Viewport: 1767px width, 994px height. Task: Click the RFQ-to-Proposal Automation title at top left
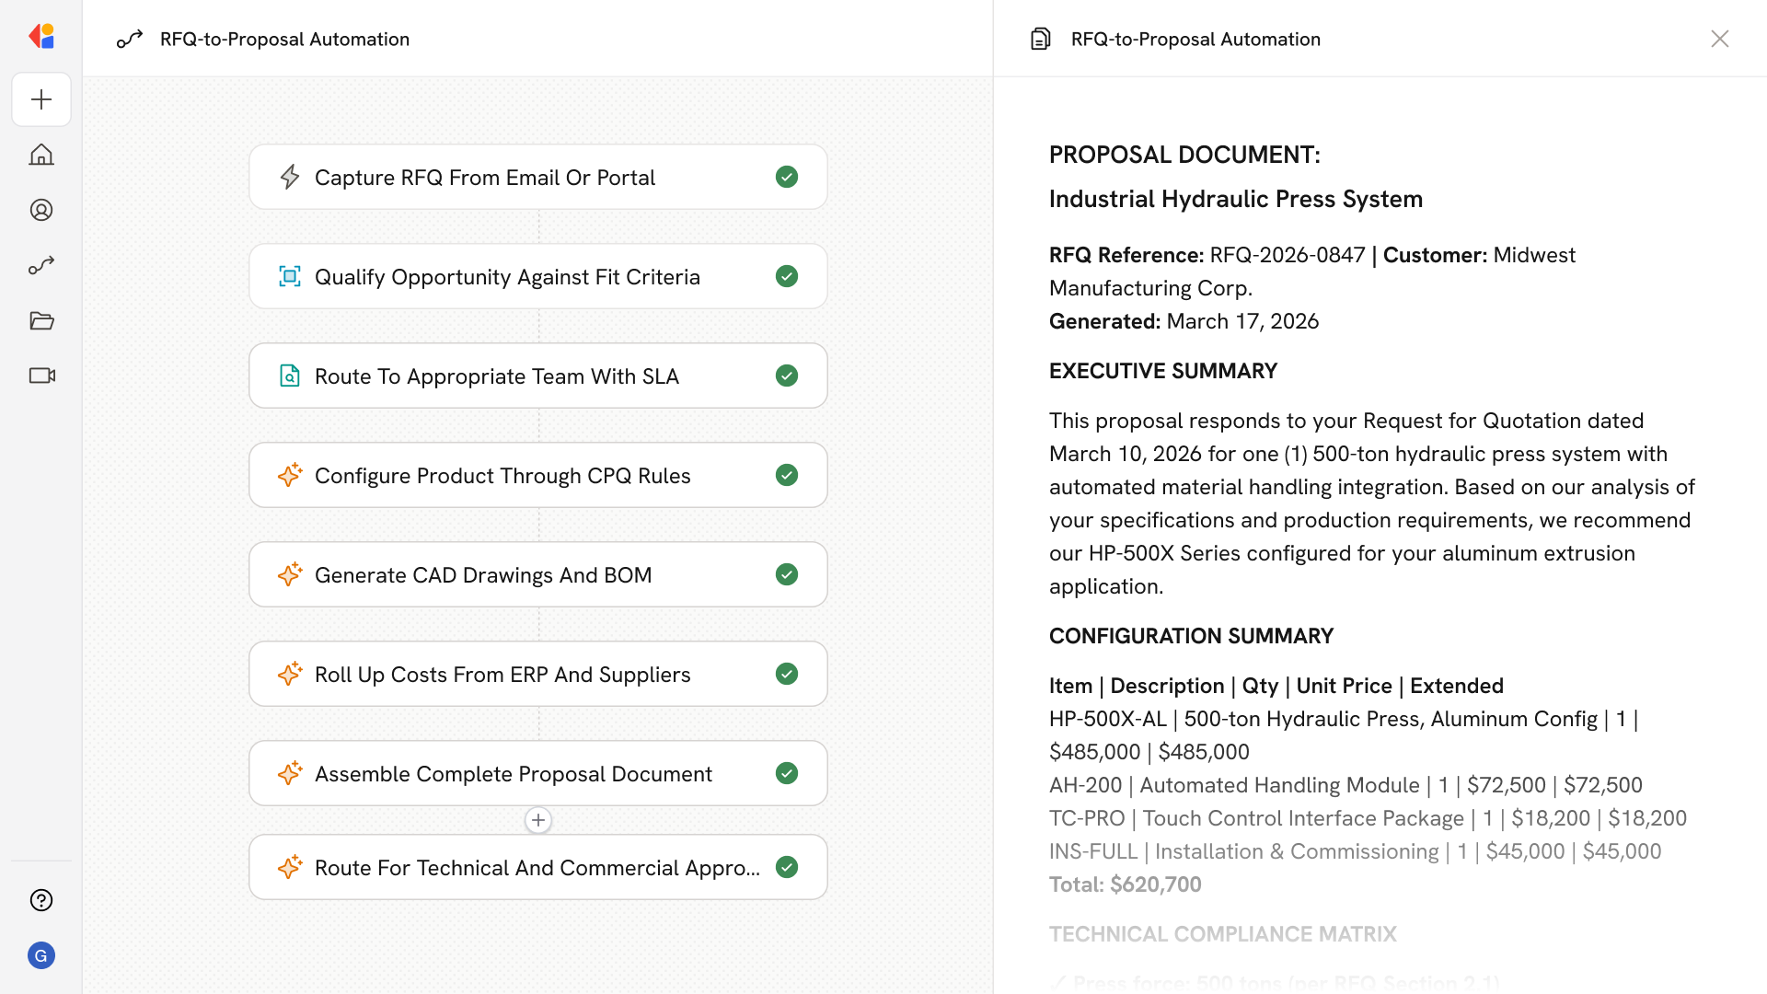[284, 39]
